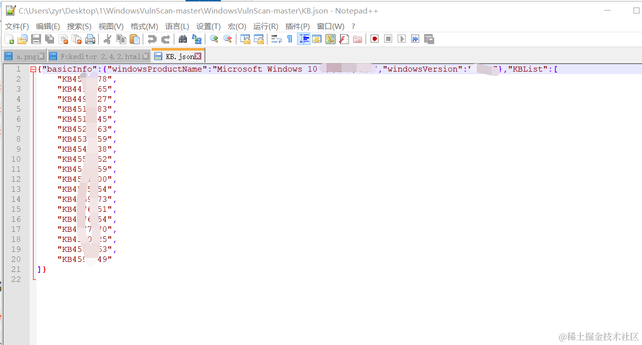Viewport: 642px width, 345px height.
Task: Select the KB.json tab
Action: (x=179, y=57)
